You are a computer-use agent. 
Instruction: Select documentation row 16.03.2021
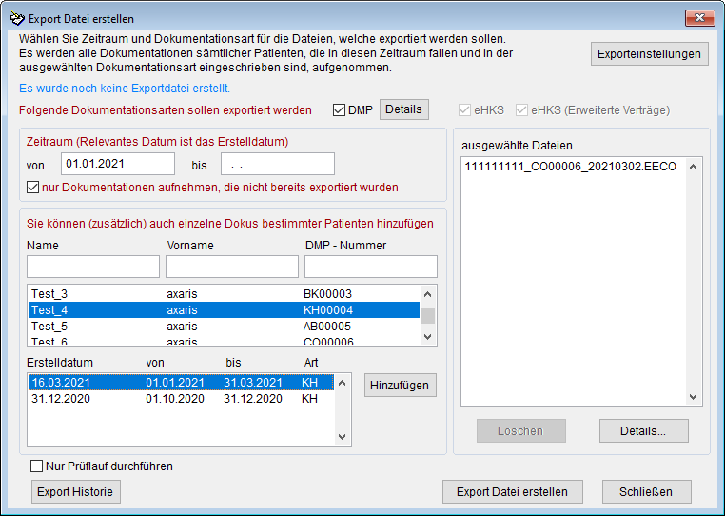[181, 383]
